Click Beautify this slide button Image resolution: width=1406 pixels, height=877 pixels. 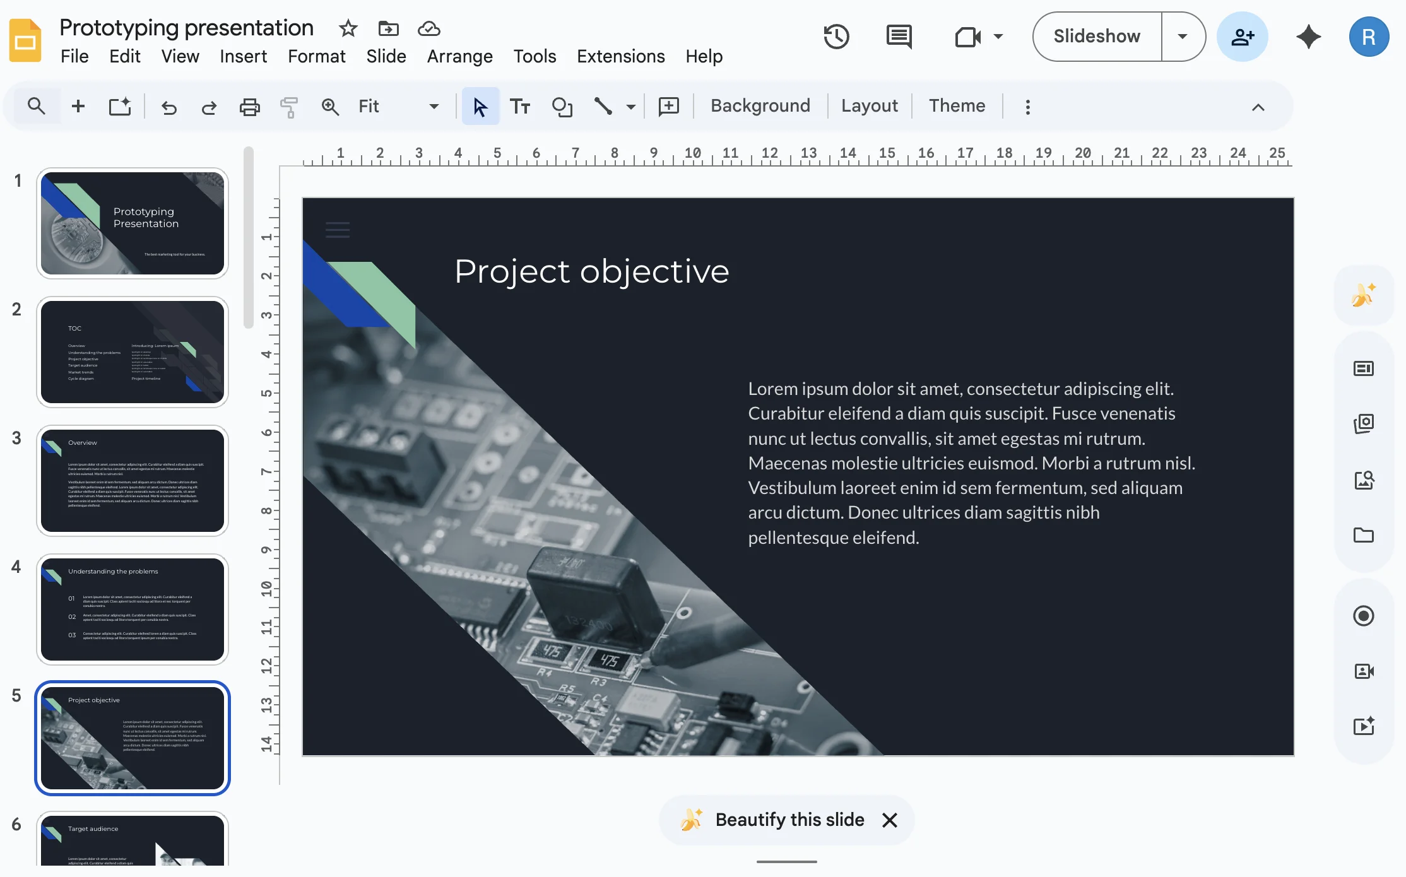789,820
